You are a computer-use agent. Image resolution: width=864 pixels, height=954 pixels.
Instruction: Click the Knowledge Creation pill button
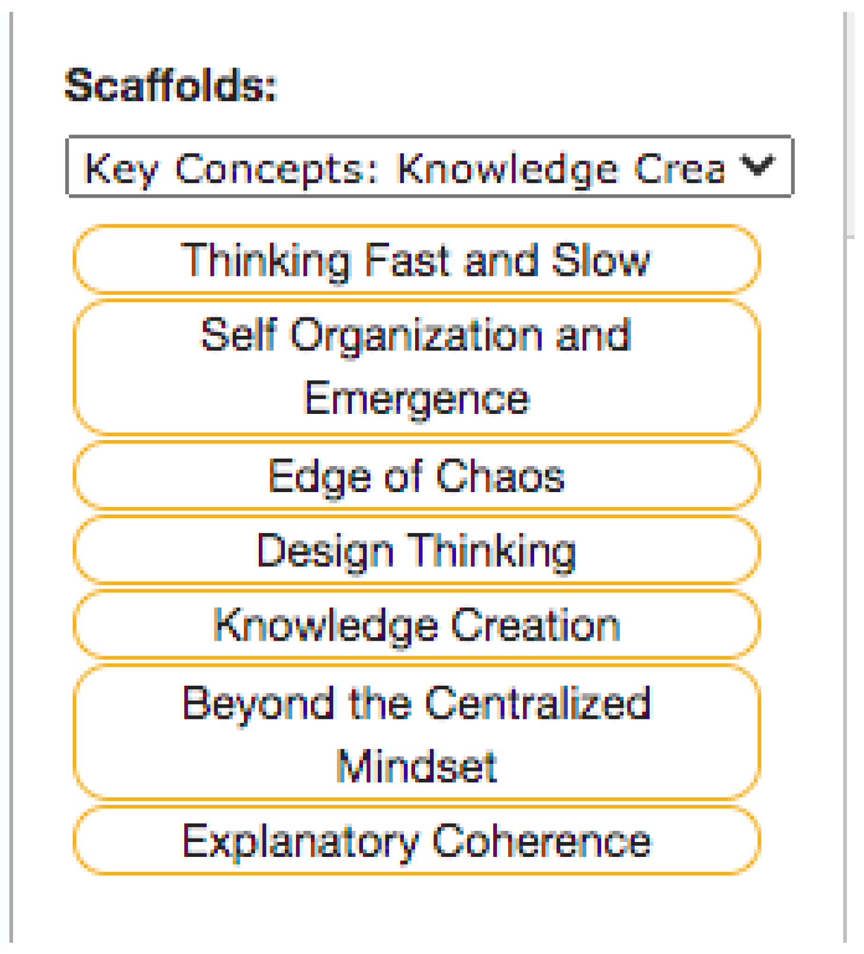416,625
